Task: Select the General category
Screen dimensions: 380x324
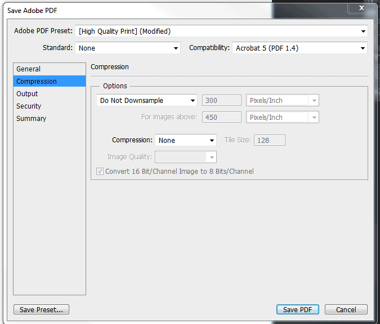Action: (29, 69)
